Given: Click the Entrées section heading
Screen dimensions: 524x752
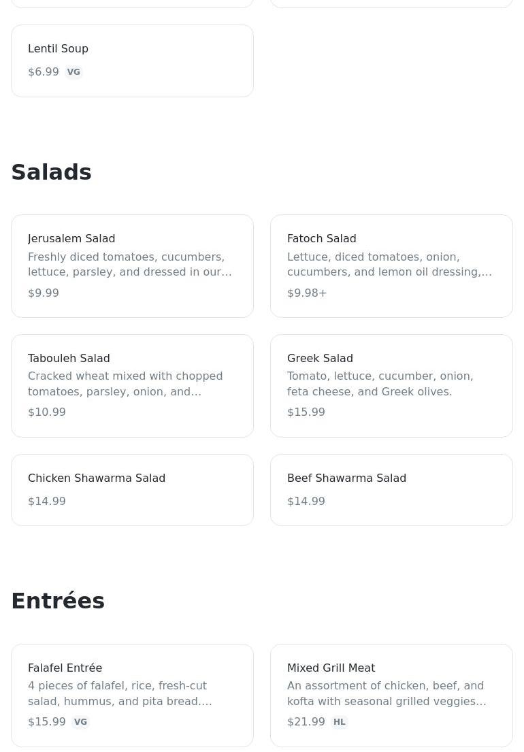Looking at the screenshot, I should (58, 601).
